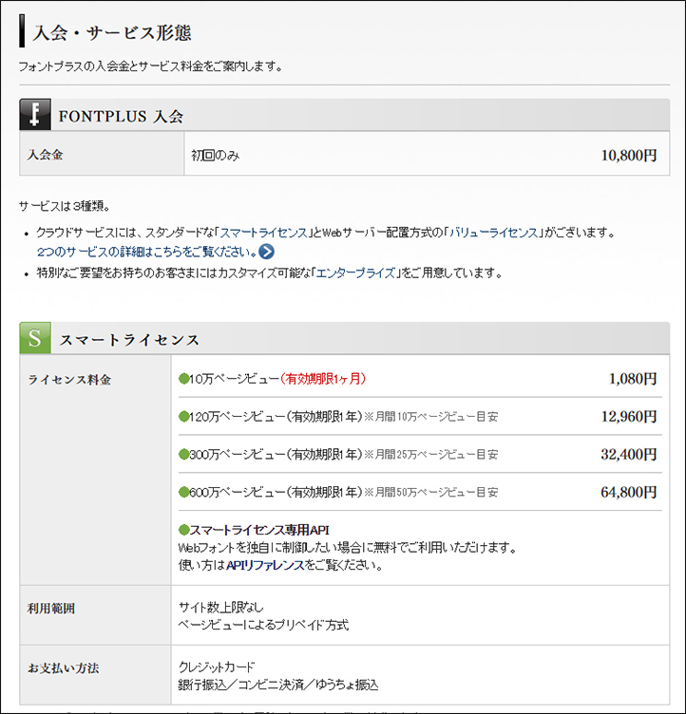
Task: Click the 銀行振込／コンビニ決済／ゆうちょ振込 text
Action: [x=278, y=685]
